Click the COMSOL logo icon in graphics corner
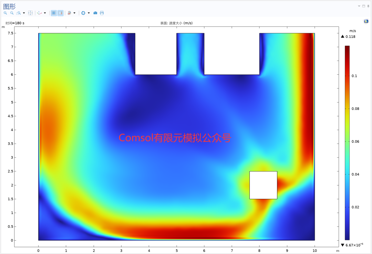Image resolution: width=372 pixels, height=254 pixels. click(x=366, y=21)
